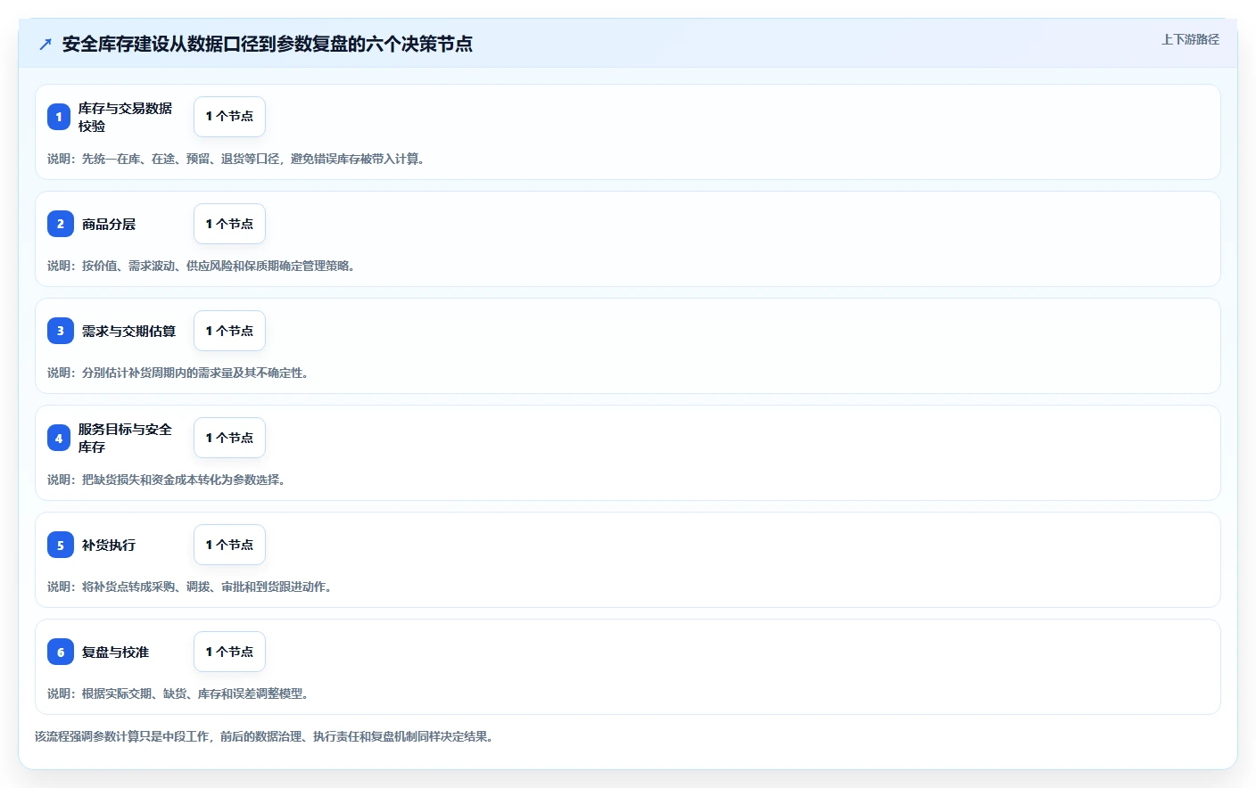This screenshot has height=788, width=1256.
Task: Click description 分别估计补货周期内的需求量及其不确定性
Action: tap(178, 373)
